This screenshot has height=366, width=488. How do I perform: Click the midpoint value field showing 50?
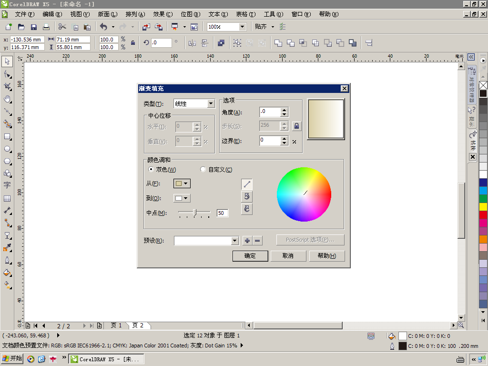[223, 213]
